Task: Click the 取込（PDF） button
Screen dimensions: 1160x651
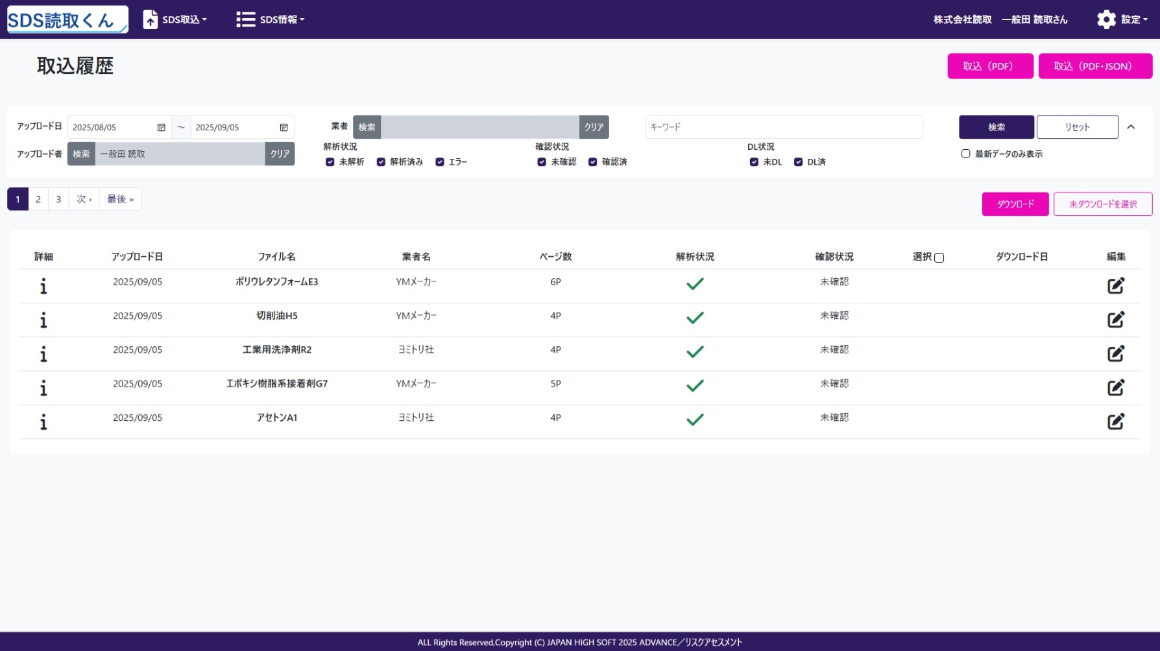Action: click(x=989, y=66)
